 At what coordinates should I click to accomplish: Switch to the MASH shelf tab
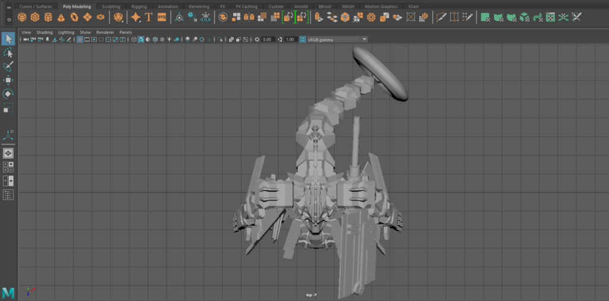click(x=347, y=7)
